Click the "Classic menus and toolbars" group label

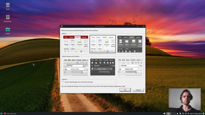70,56
